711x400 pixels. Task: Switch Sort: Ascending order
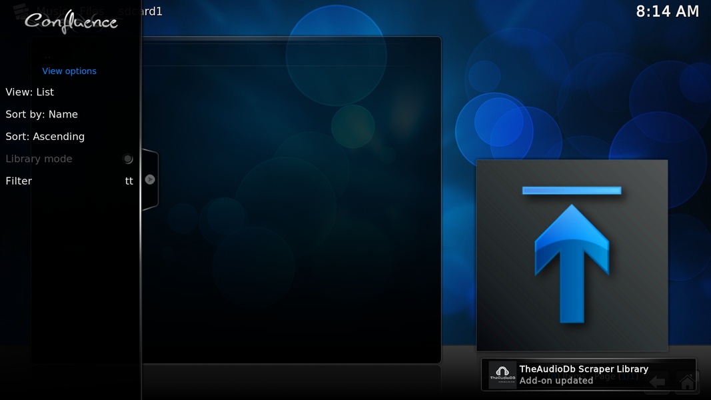(69, 137)
